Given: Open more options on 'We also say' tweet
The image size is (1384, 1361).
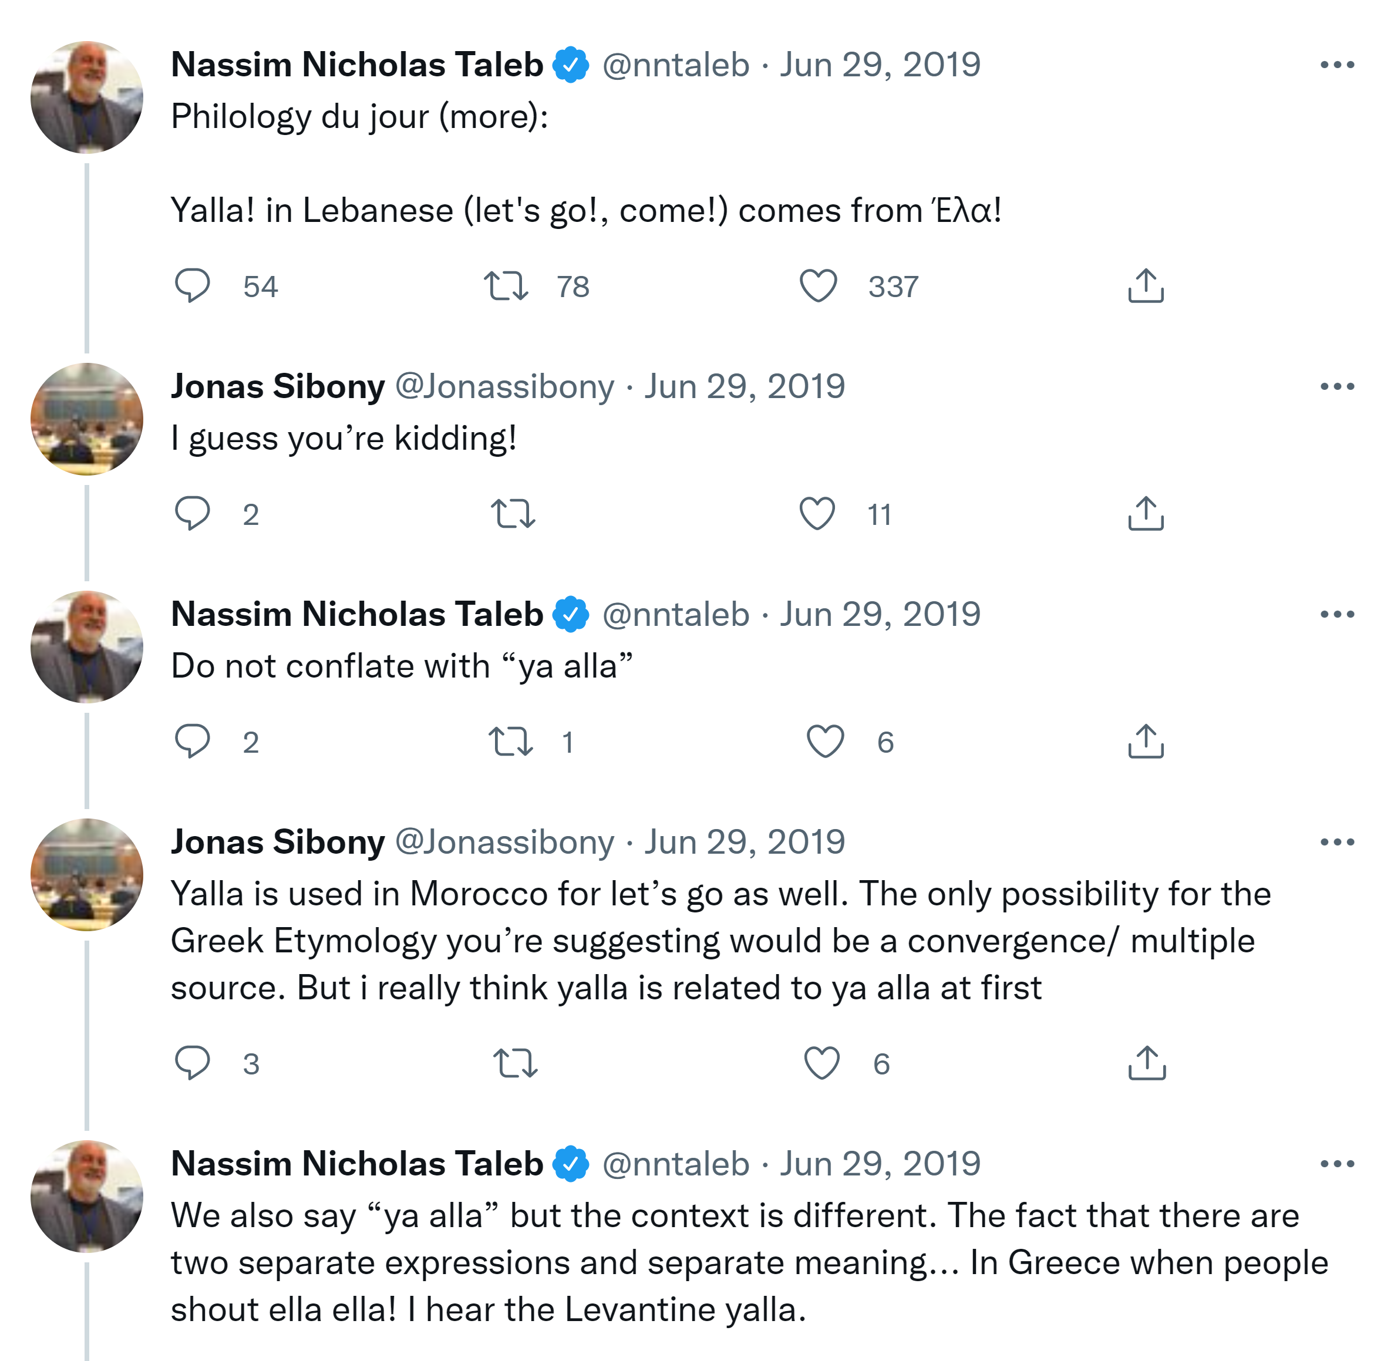Looking at the screenshot, I should tap(1337, 1164).
